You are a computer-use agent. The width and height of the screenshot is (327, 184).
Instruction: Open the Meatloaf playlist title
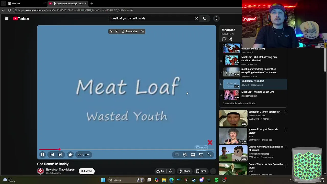[x=228, y=30]
